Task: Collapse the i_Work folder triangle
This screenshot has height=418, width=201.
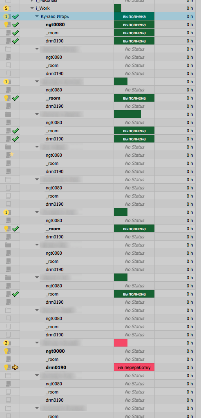Action: (32, 8)
